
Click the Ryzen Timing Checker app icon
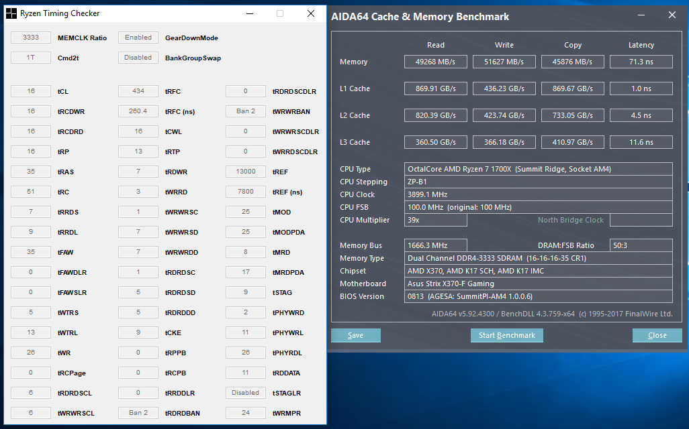coord(11,13)
